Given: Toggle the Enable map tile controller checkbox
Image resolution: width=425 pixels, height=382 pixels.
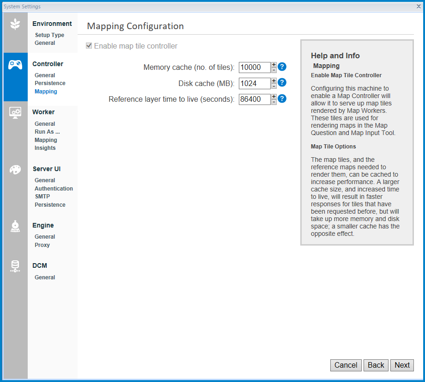Looking at the screenshot, I should click(x=88, y=45).
